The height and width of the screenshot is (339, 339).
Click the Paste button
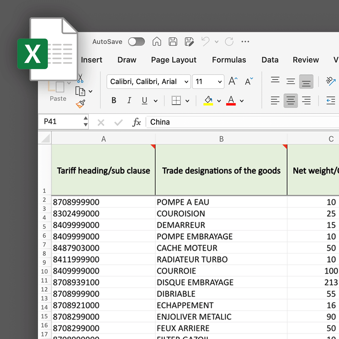(58, 92)
